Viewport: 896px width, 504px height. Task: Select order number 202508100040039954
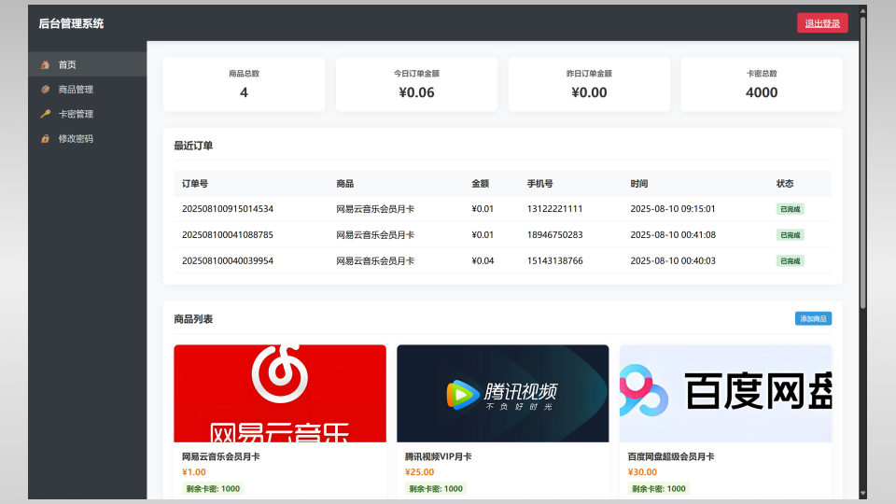(228, 260)
